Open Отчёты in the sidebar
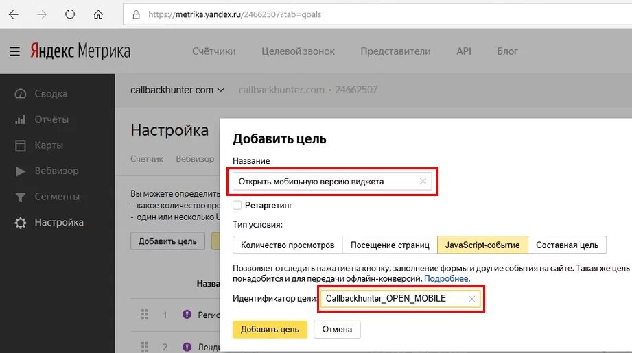The width and height of the screenshot is (632, 353). click(x=51, y=119)
